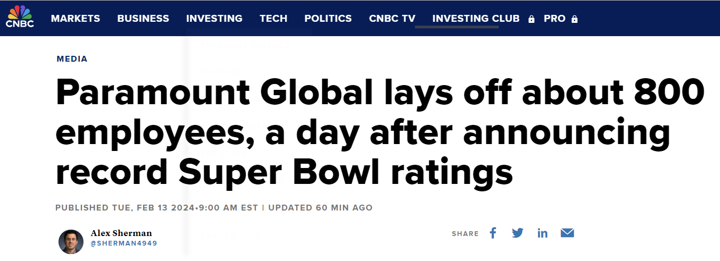720x261 pixels.
Task: Open the PRO section
Action: point(555,19)
